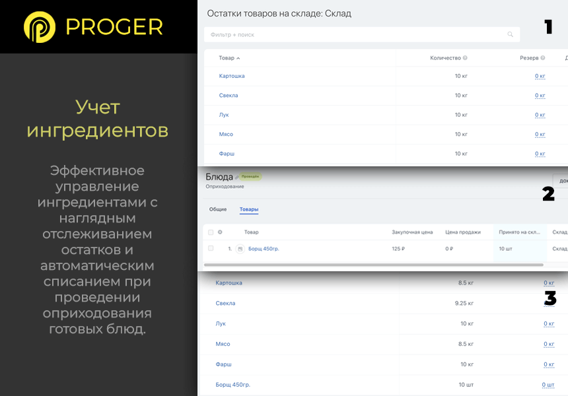Click the product icon before Борщ 450гр.

click(240, 249)
